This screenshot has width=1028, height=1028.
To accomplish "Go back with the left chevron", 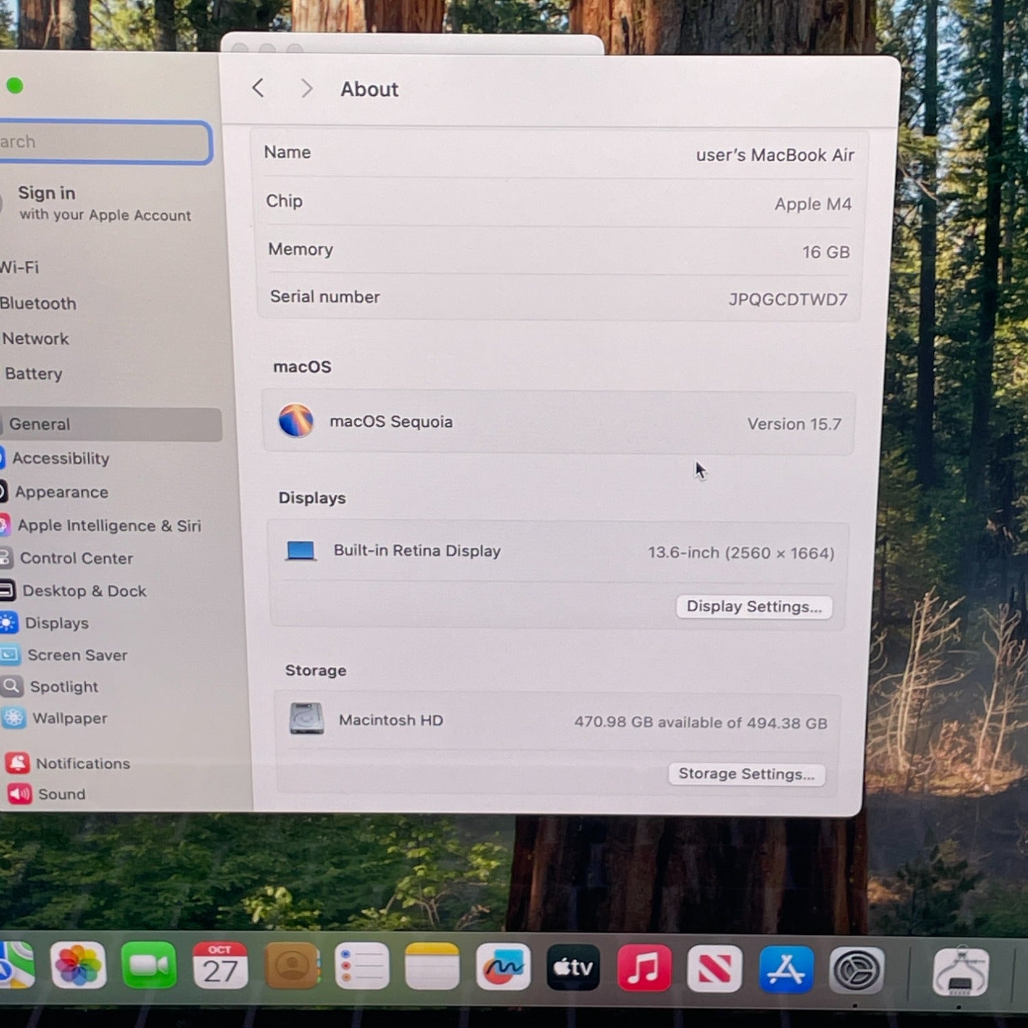I will tap(258, 88).
